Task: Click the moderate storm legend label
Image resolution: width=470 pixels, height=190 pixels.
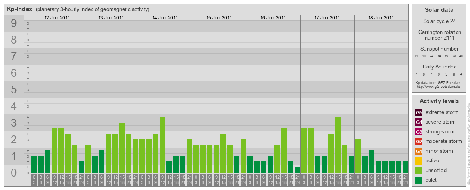Action: (444, 141)
